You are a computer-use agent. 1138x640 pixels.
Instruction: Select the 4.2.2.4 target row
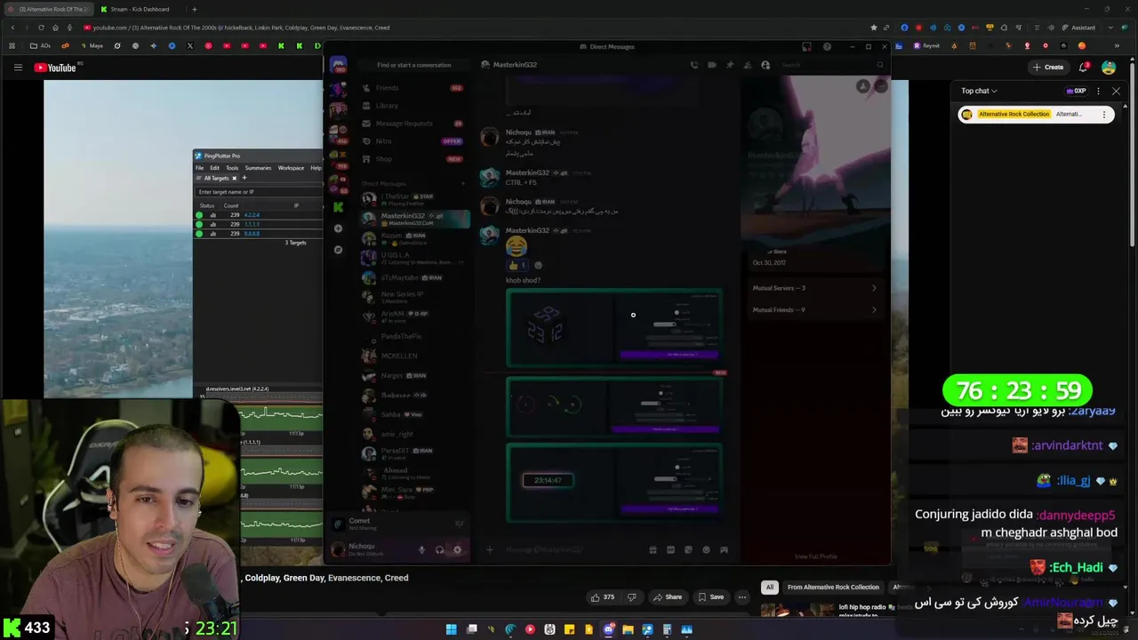coord(259,215)
